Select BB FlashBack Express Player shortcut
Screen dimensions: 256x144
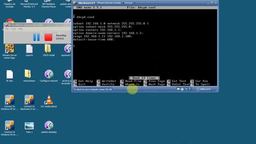[49, 4]
